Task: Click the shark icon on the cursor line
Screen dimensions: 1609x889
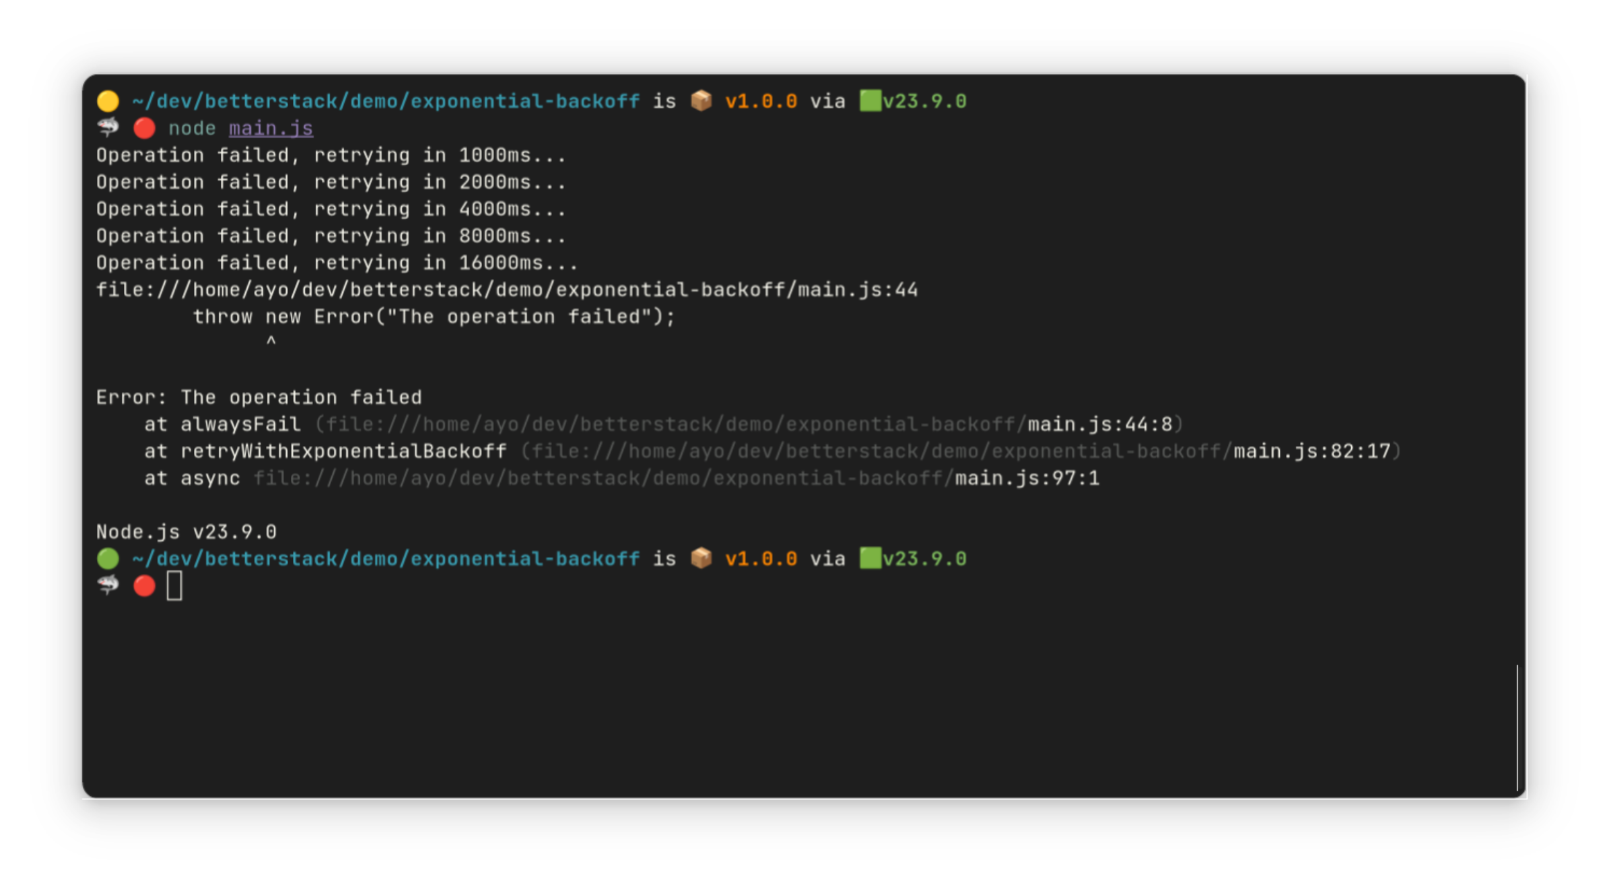Action: 108,585
